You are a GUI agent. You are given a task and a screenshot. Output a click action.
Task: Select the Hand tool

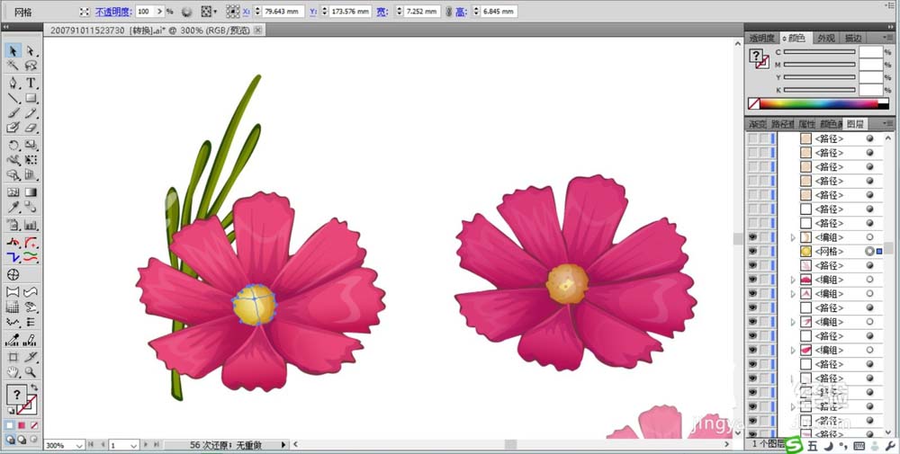[x=13, y=372]
